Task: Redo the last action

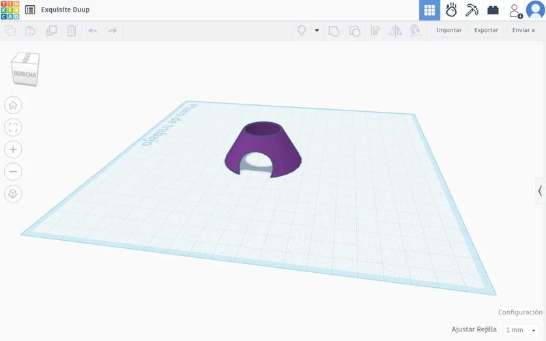Action: (113, 31)
